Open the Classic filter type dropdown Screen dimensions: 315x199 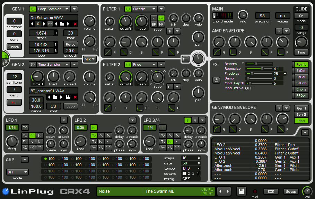point(144,9)
